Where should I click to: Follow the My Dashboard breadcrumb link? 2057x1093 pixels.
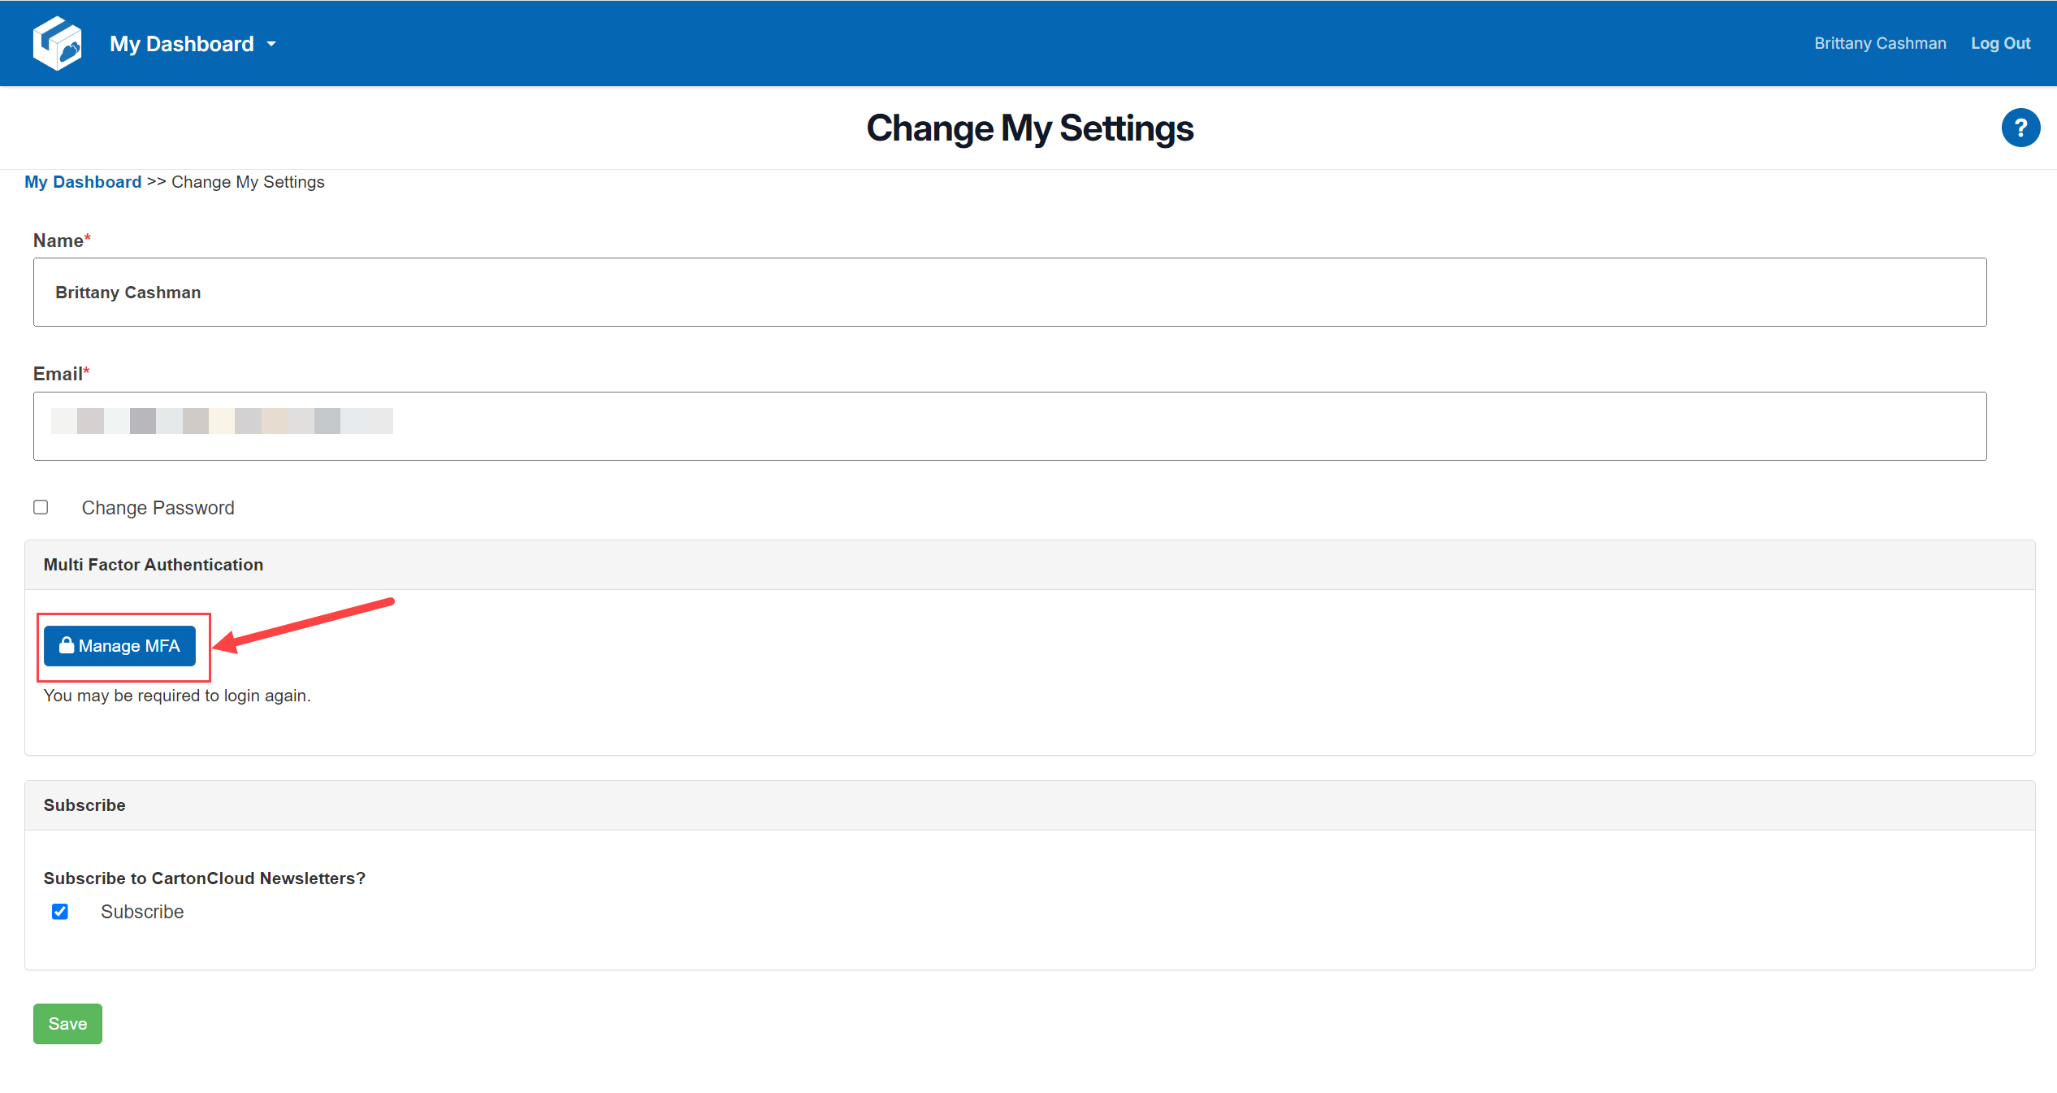[83, 182]
